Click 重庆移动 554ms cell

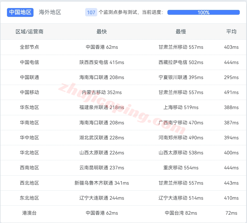[x=181, y=168]
